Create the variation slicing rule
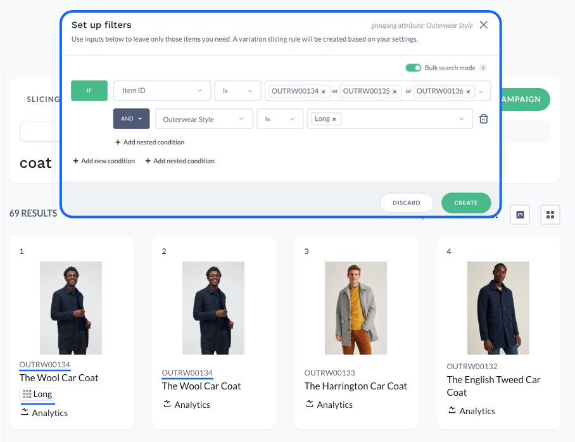Image resolution: width=575 pixels, height=442 pixels. point(466,203)
